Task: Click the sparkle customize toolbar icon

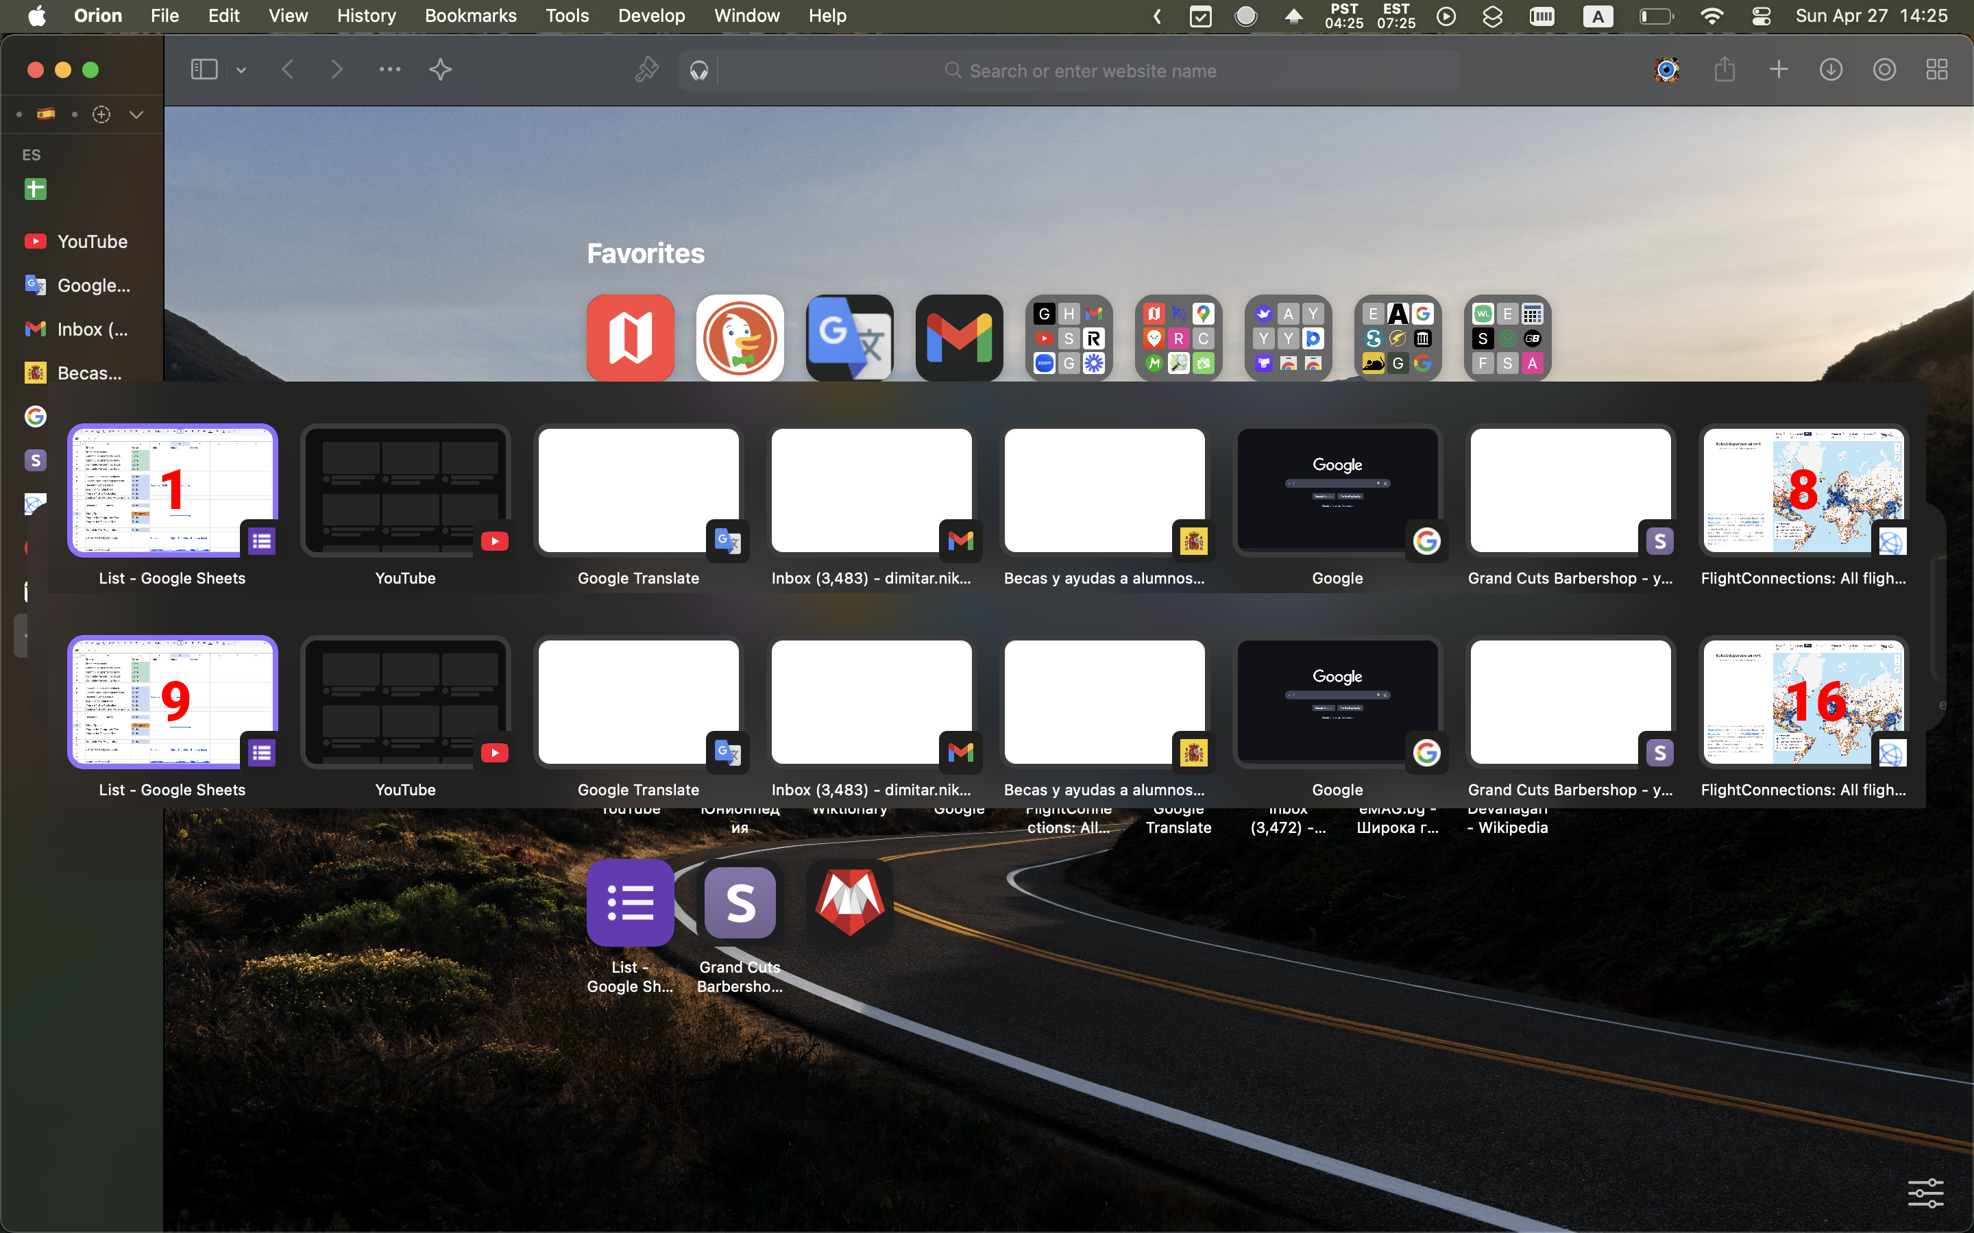Action: pos(441,70)
